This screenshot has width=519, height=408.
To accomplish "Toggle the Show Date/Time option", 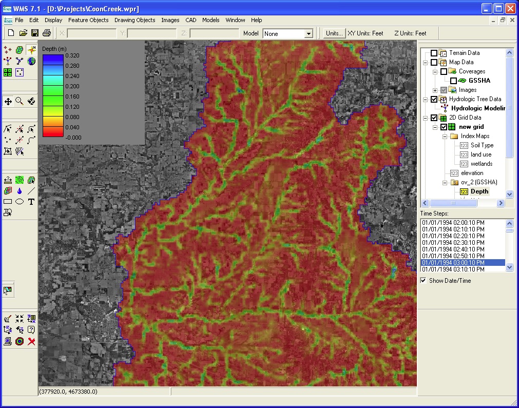I will tap(424, 281).
